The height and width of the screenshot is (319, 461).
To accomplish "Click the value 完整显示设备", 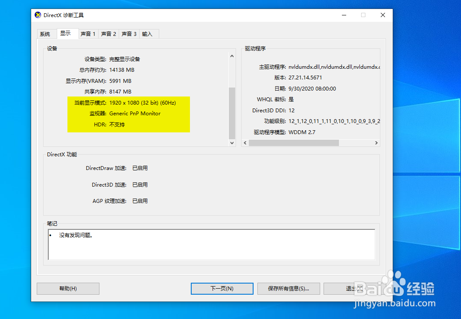I will 125,59.
